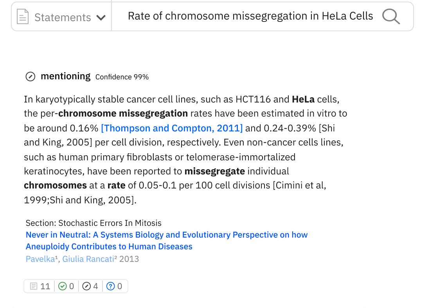Viewport: 428px width, 308px height.
Task: Click the Statements document icon in search bar
Action: click(x=23, y=16)
